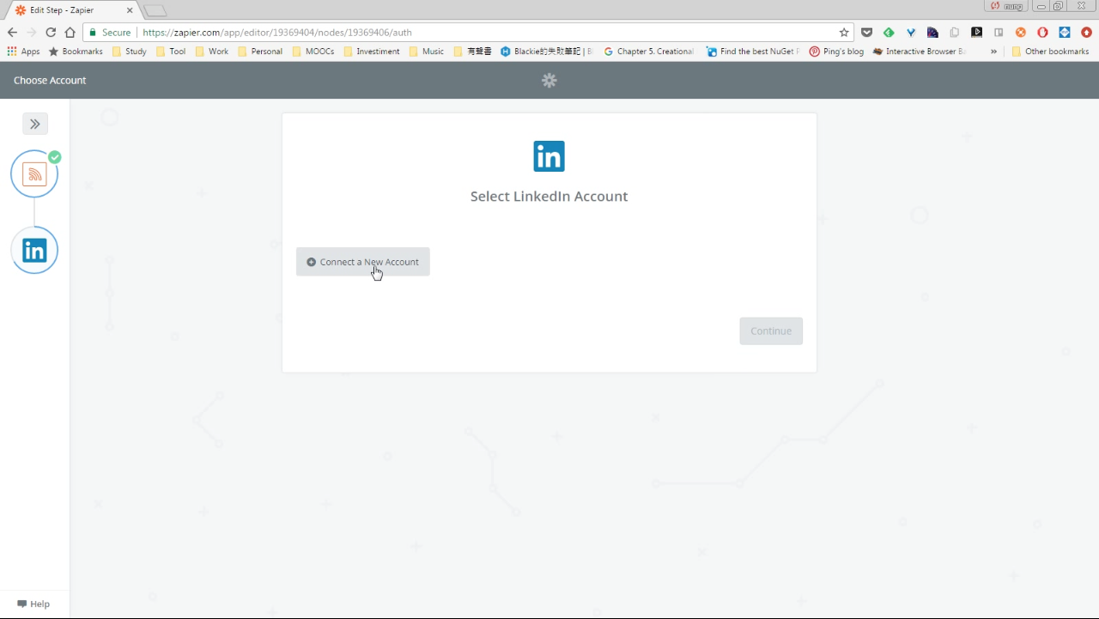Click the Trello-style board extension icon
Viewport: 1099px width, 619px height.
point(999,33)
